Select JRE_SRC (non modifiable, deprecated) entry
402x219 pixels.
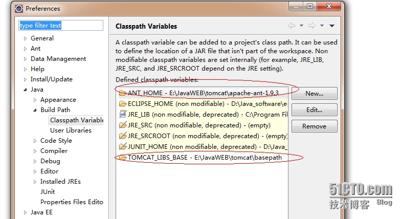[x=202, y=125]
